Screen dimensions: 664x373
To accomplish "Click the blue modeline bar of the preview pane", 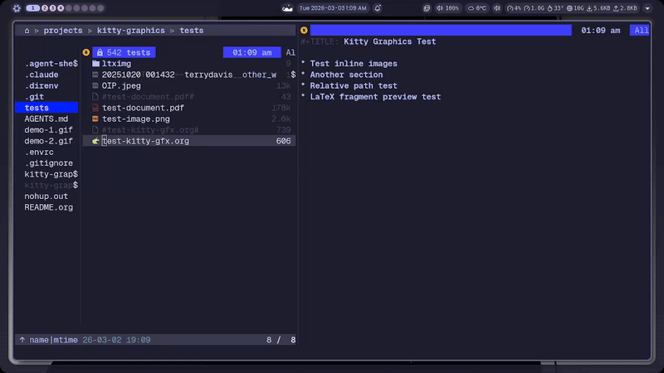I will pyautogui.click(x=441, y=30).
